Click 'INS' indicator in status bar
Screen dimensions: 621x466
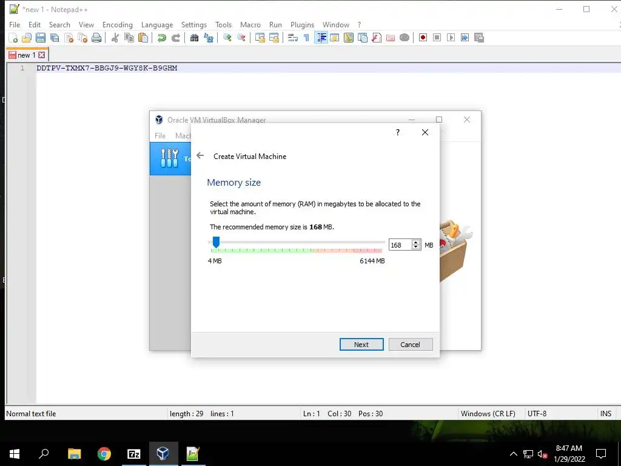[x=606, y=413]
